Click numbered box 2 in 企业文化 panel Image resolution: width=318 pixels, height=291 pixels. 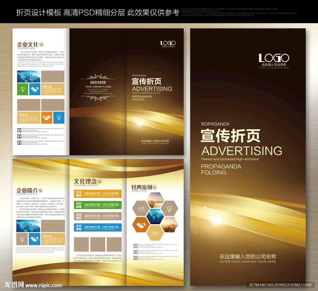(x=19, y=137)
